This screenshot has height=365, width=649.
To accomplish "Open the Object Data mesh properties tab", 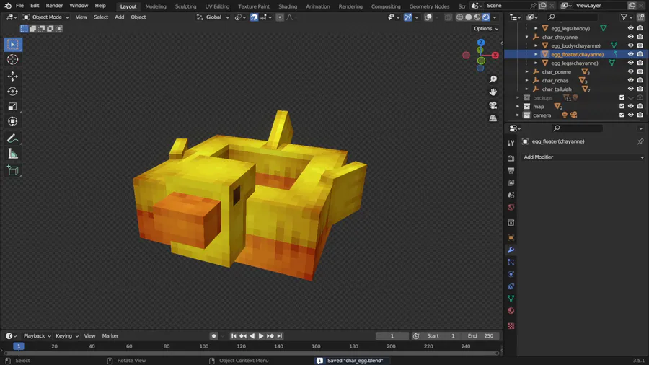I will click(x=511, y=299).
